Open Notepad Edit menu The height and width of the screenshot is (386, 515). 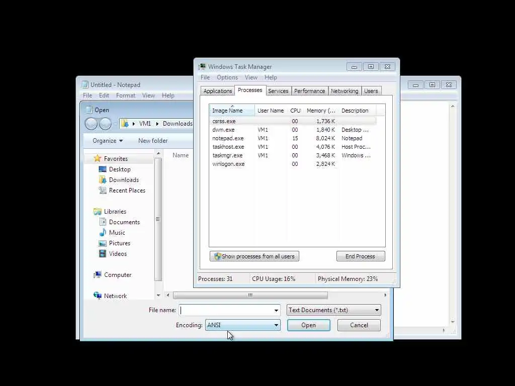[104, 95]
